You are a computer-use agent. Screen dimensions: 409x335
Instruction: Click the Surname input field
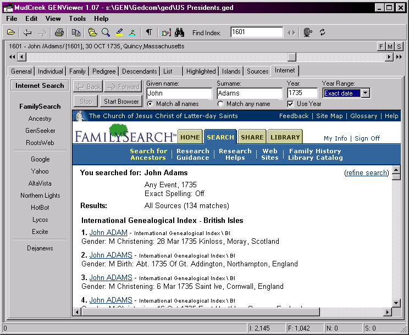click(249, 93)
